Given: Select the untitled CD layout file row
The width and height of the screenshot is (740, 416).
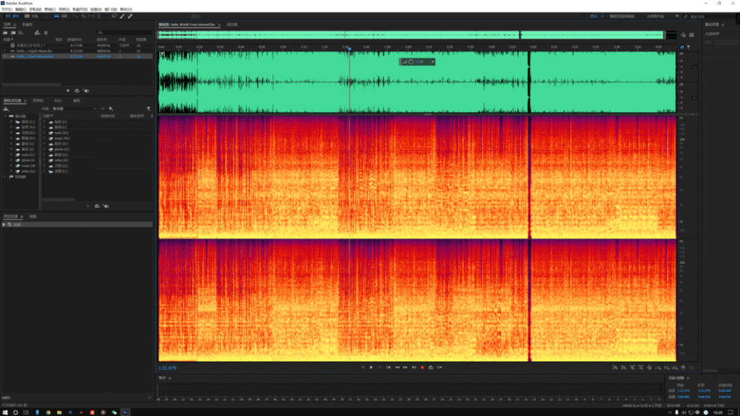Looking at the screenshot, I should pyautogui.click(x=77, y=45).
